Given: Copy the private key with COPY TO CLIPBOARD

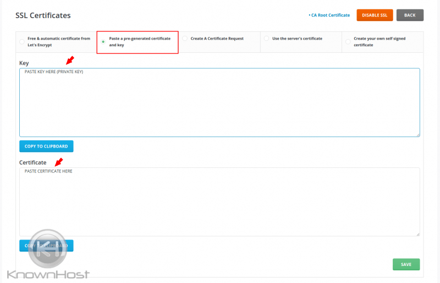Looking at the screenshot, I should 46,146.
